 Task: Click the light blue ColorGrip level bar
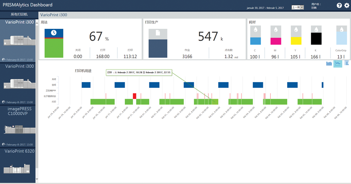click(x=342, y=38)
